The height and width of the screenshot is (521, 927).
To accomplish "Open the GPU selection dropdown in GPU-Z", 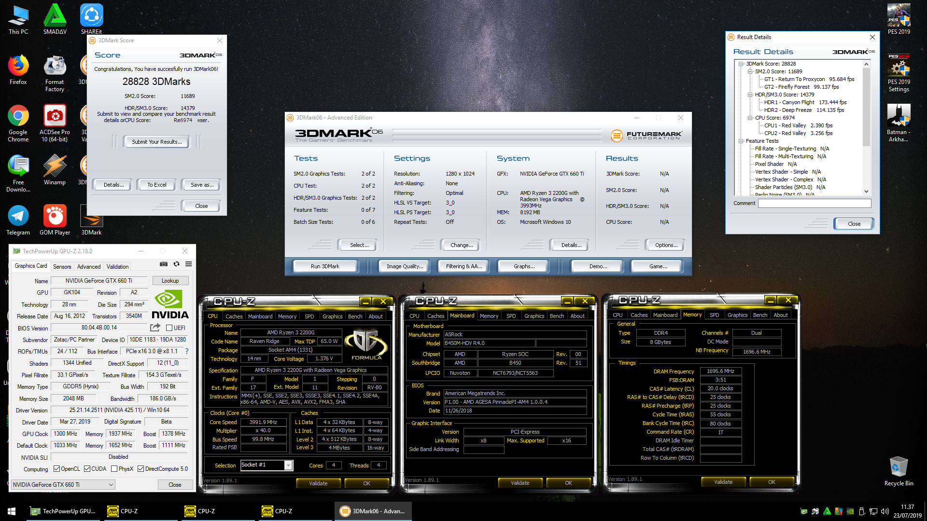I will (63, 484).
